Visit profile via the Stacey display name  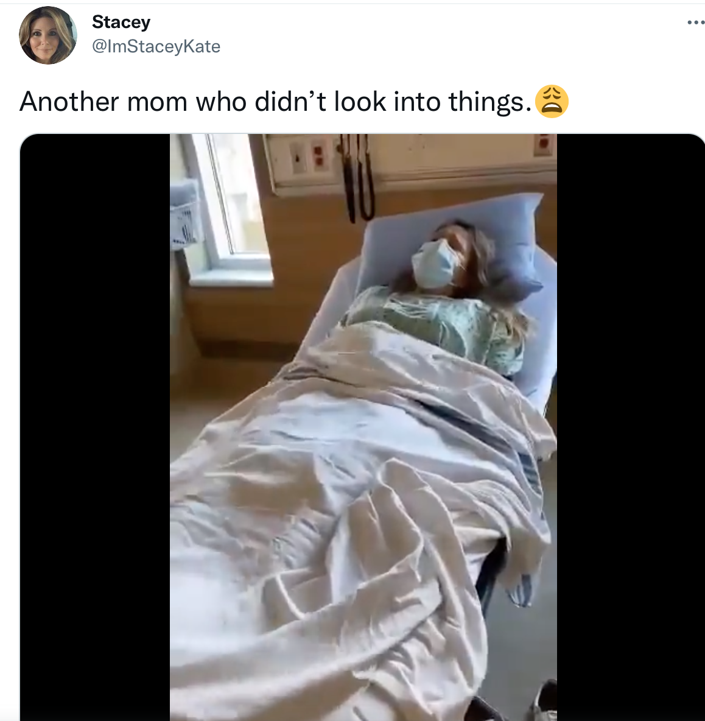121,21
